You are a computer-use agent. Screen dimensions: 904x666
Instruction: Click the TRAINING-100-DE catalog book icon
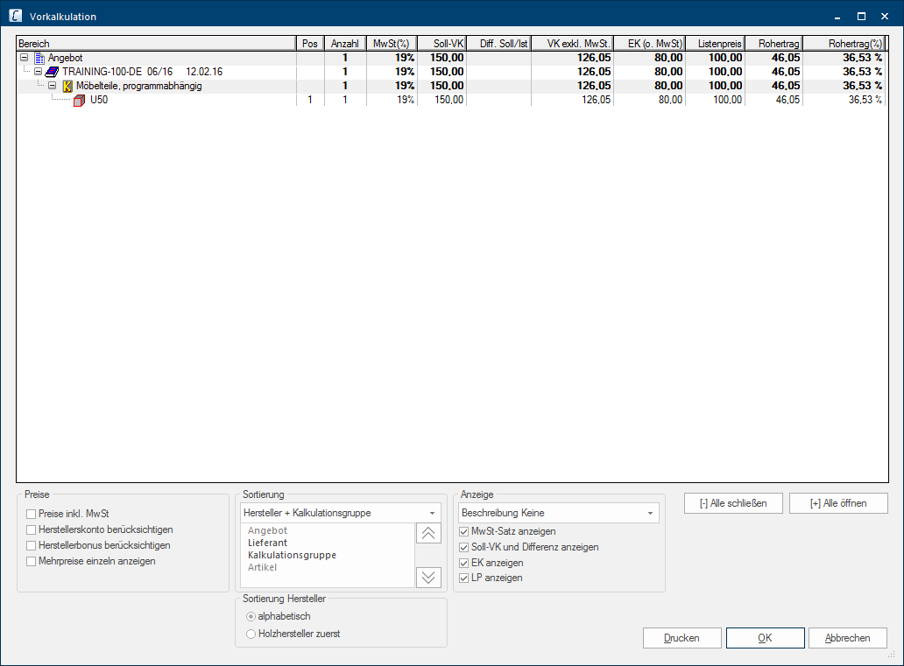coord(52,72)
